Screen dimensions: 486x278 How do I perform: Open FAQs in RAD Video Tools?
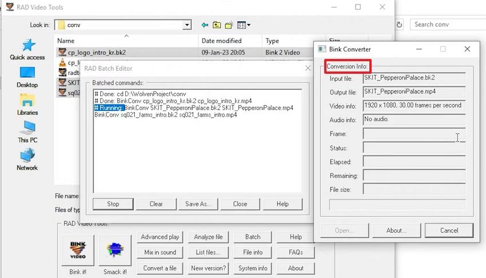point(296,252)
